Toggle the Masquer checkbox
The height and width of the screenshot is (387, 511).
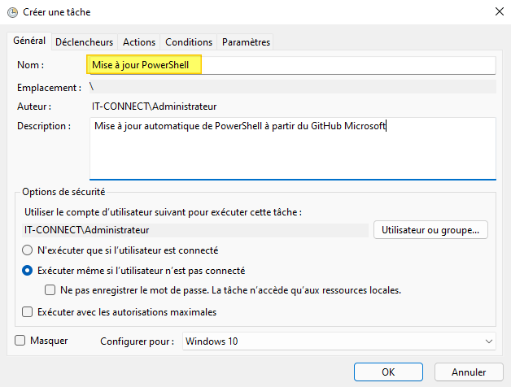tap(20, 341)
